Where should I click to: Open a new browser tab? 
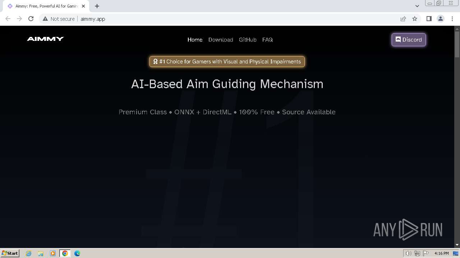pos(97,6)
